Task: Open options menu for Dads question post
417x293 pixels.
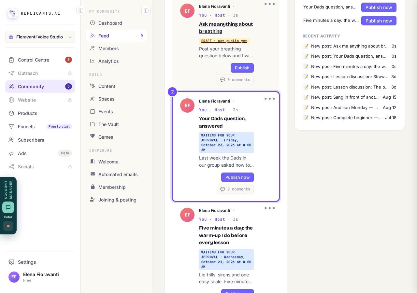Action: click(x=270, y=99)
